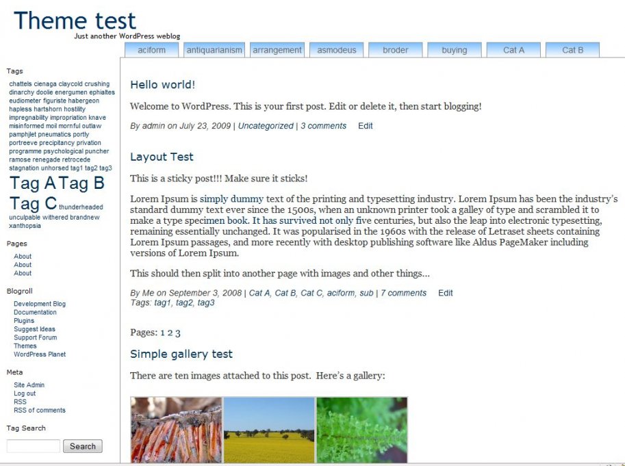
Task: Open the 'Layout Test' post title
Action: (162, 157)
